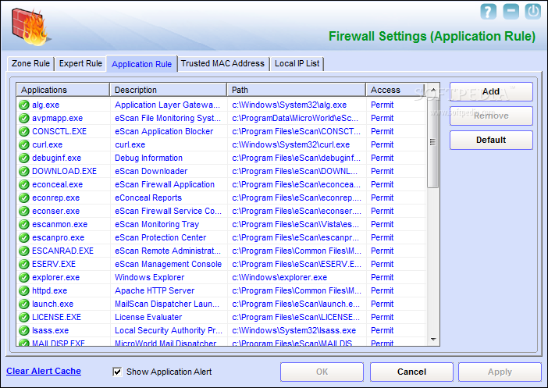Select 'Windows Explorer' description

coord(150,278)
